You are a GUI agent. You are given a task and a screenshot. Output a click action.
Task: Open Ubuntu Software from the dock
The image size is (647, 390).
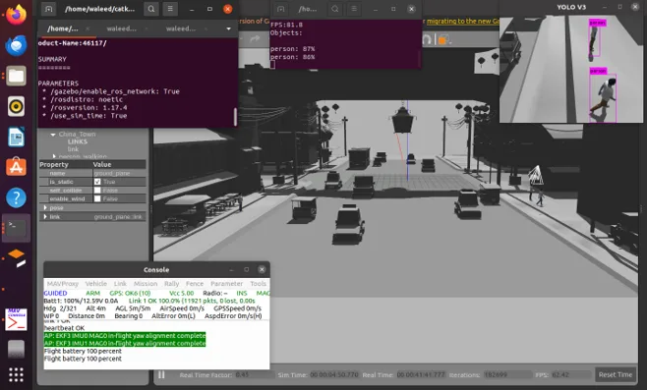tap(16, 167)
